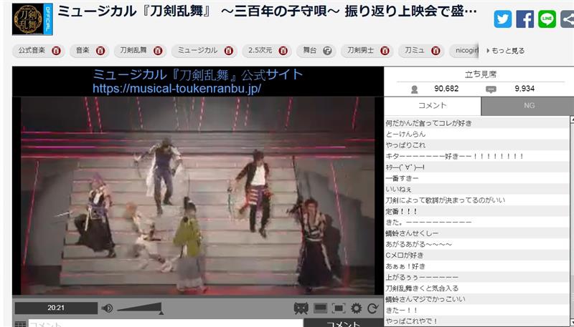The width and height of the screenshot is (574, 327).
Task: Open dictionary icon on 公式音楽 tag
Action: pos(56,51)
